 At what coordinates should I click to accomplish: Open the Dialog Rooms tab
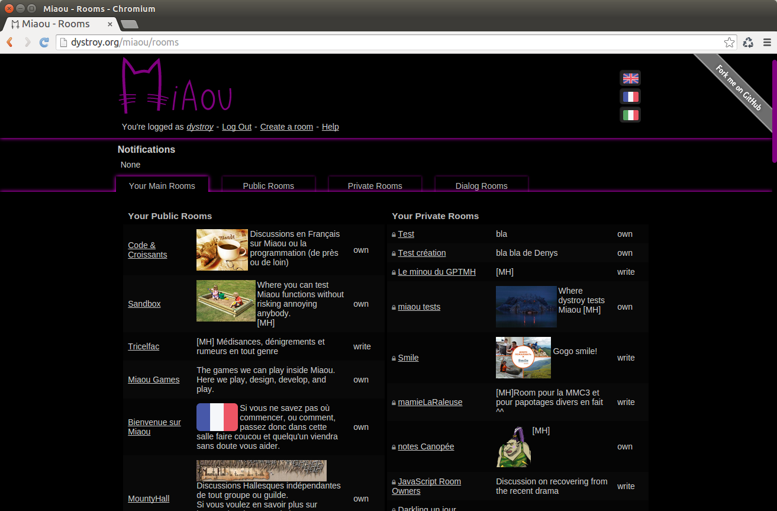click(x=482, y=185)
